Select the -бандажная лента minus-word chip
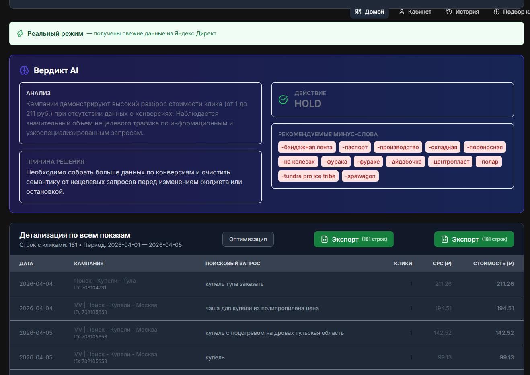Image resolution: width=530 pixels, height=375 pixels. pos(307,147)
